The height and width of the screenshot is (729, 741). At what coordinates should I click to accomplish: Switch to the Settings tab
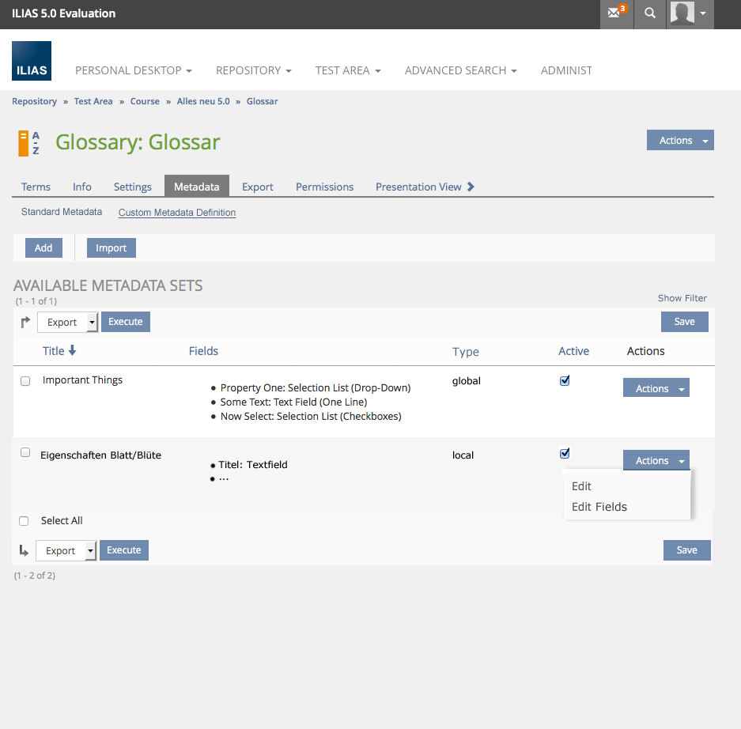coord(132,187)
